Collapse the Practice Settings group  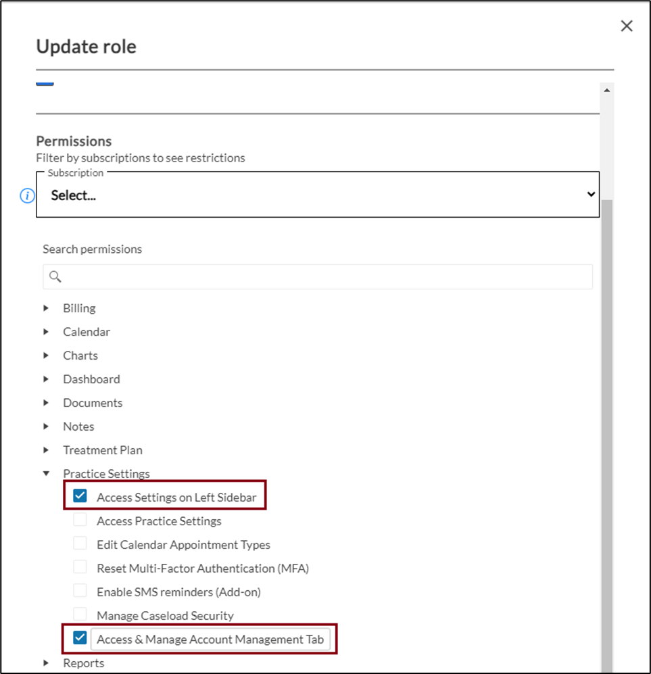tap(46, 474)
